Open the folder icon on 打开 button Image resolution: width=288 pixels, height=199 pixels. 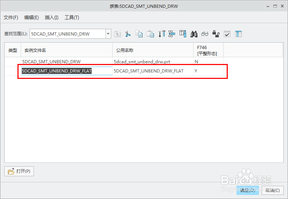click(x=11, y=171)
